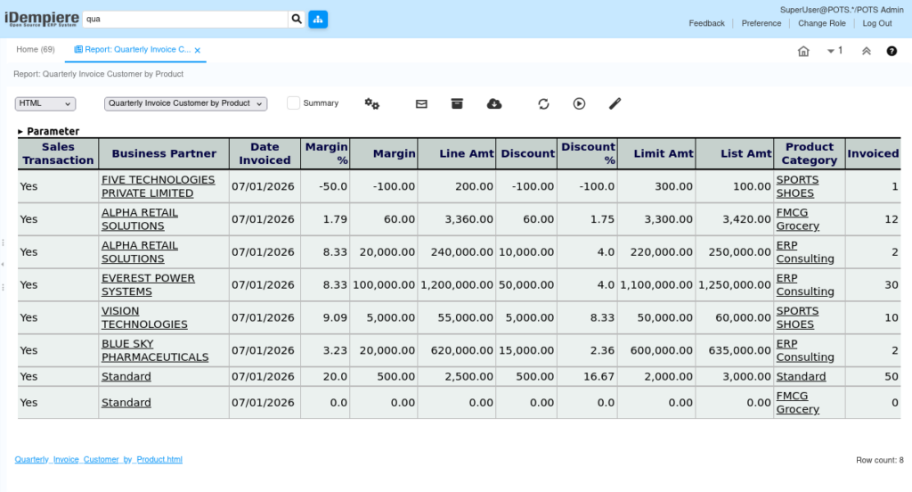Open VISION TECHNOLOGIES partner link

pyautogui.click(x=144, y=317)
